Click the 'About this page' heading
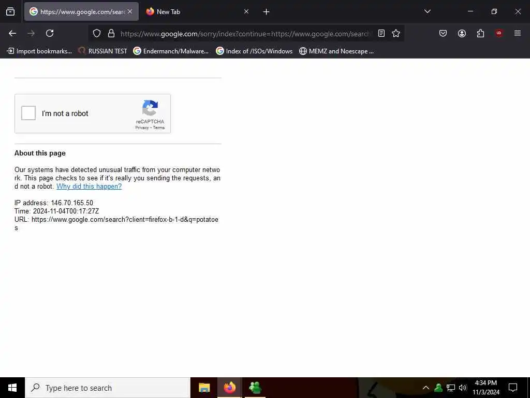This screenshot has height=398, width=530. point(40,153)
